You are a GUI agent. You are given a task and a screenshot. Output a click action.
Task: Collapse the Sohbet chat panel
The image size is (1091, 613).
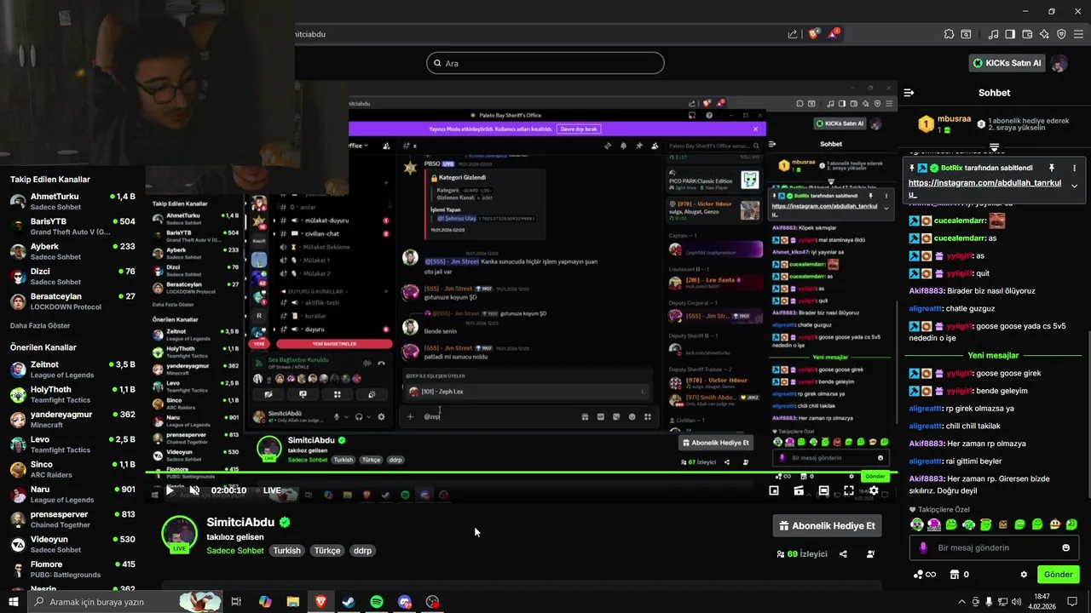(x=909, y=93)
